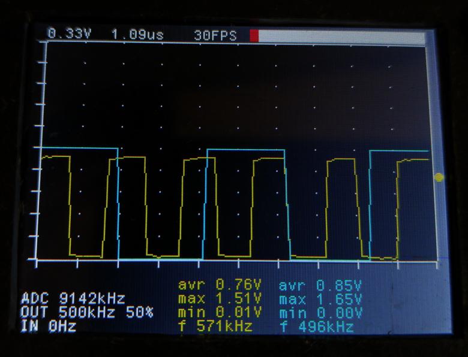Click the red marker in the top bar
The image size is (468, 357).
coord(254,36)
